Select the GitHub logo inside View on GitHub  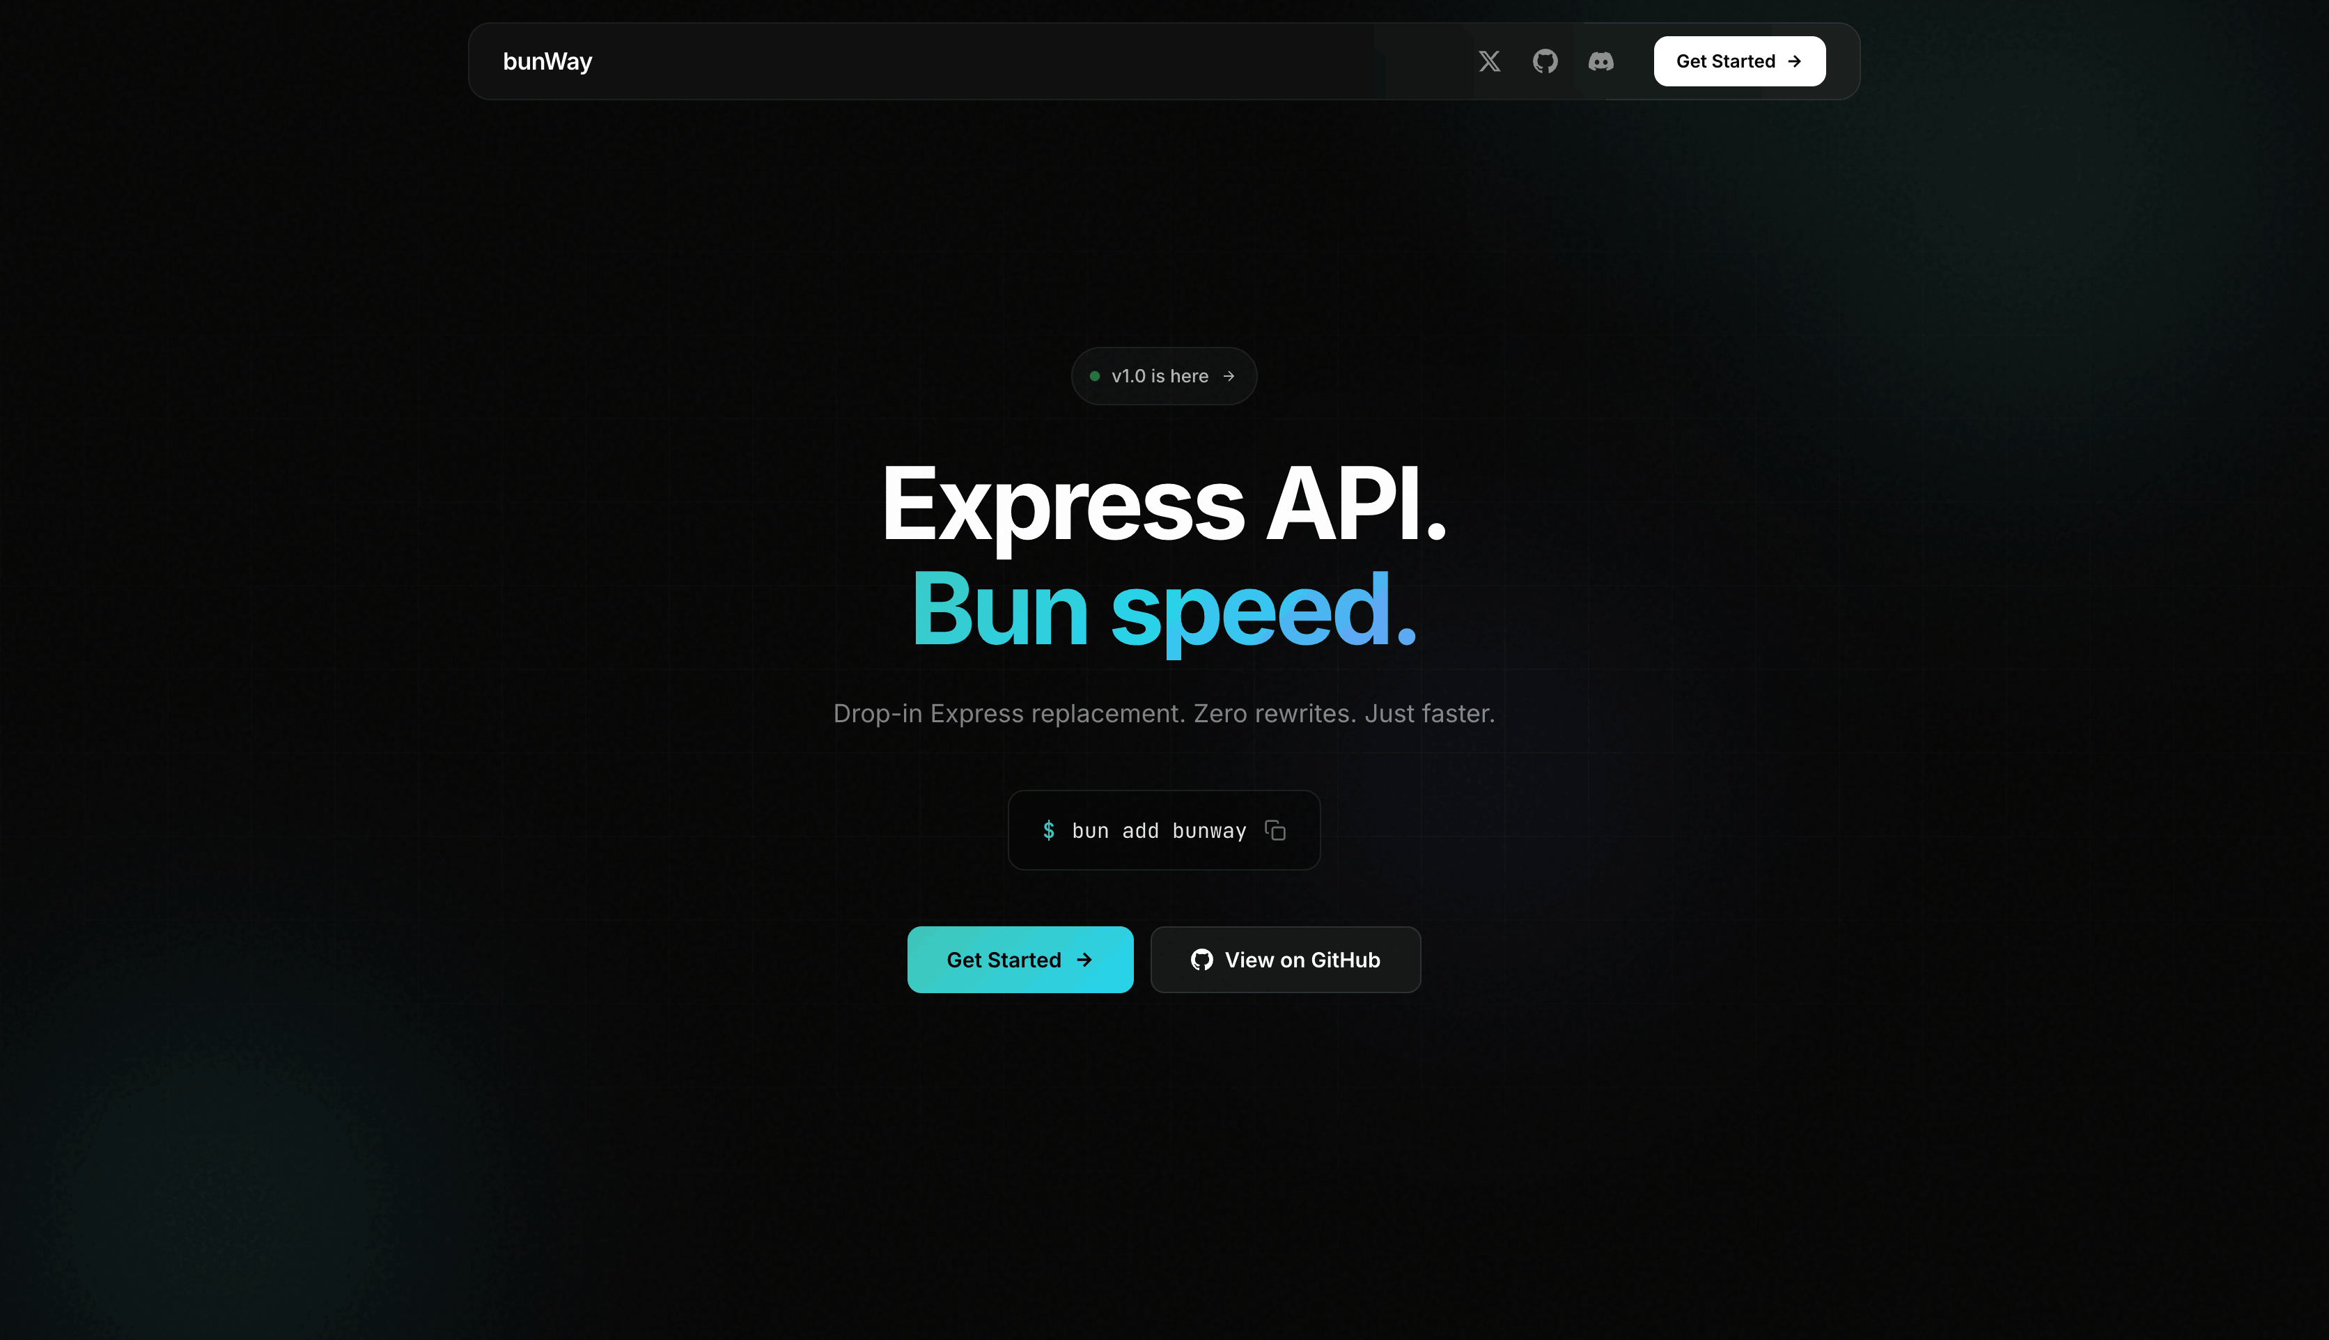1202,959
